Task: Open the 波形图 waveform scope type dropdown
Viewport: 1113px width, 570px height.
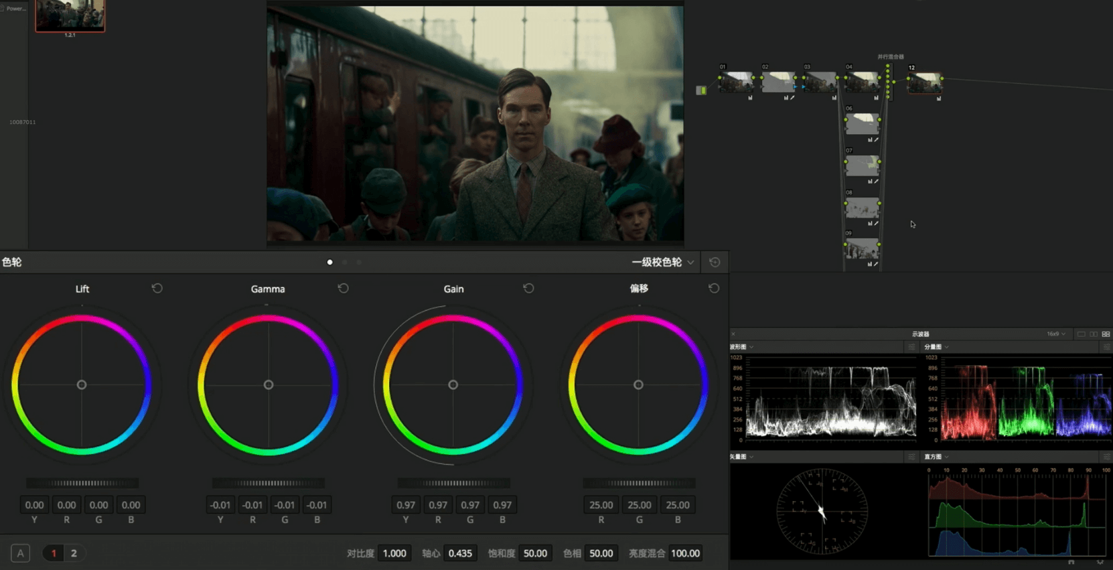Action: 742,347
